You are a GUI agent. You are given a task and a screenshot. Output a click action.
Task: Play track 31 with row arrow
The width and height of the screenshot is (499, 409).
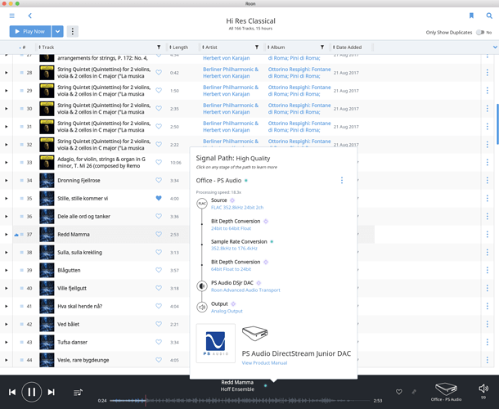(6, 127)
